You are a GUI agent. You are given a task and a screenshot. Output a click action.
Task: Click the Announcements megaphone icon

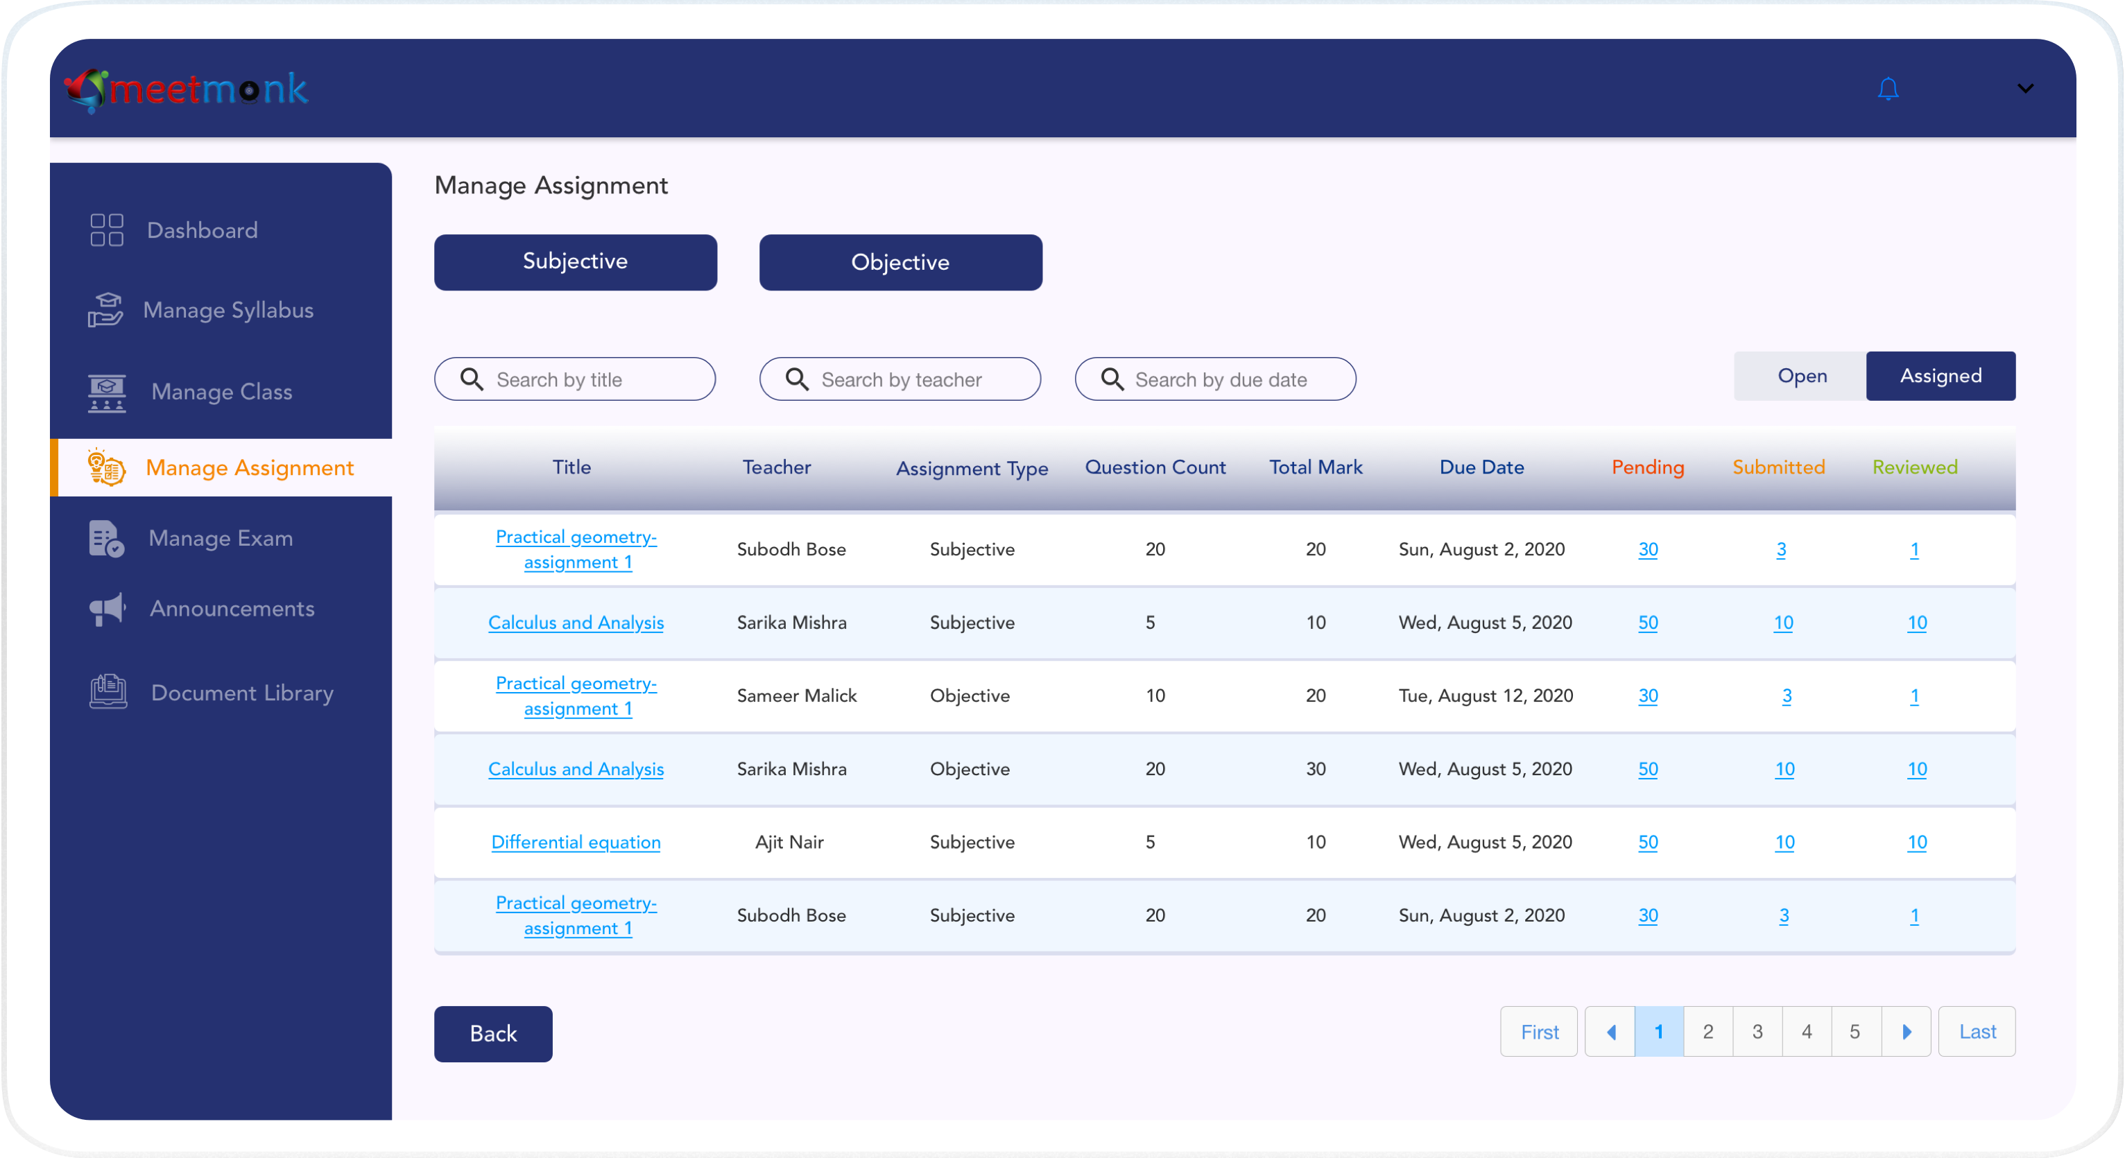(106, 609)
